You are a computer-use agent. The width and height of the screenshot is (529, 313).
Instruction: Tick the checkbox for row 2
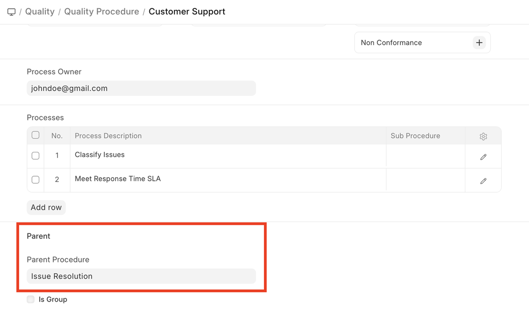point(36,180)
